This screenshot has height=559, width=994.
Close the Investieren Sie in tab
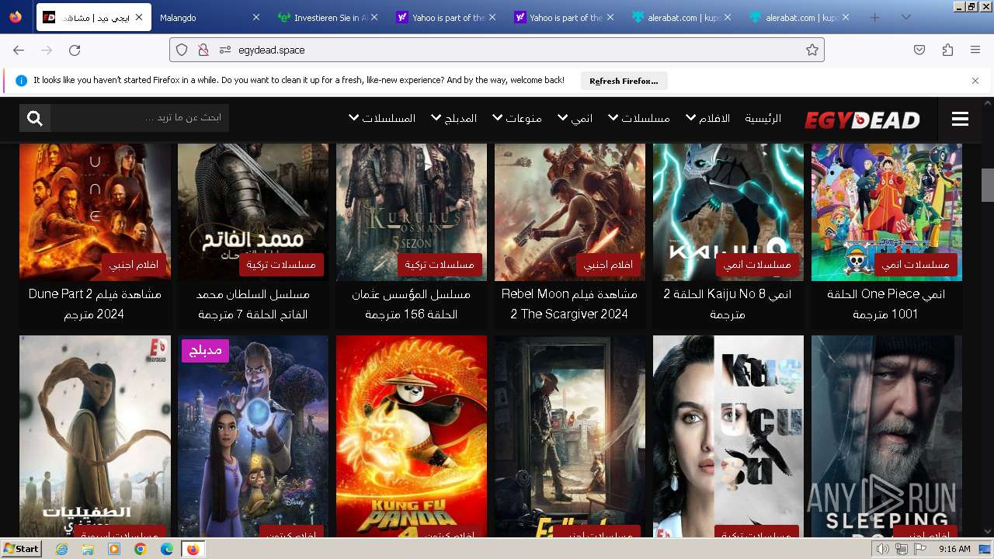coord(374,17)
